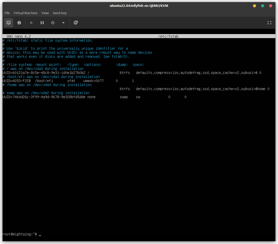Open the manage VM snapshots view

tap(76, 23)
